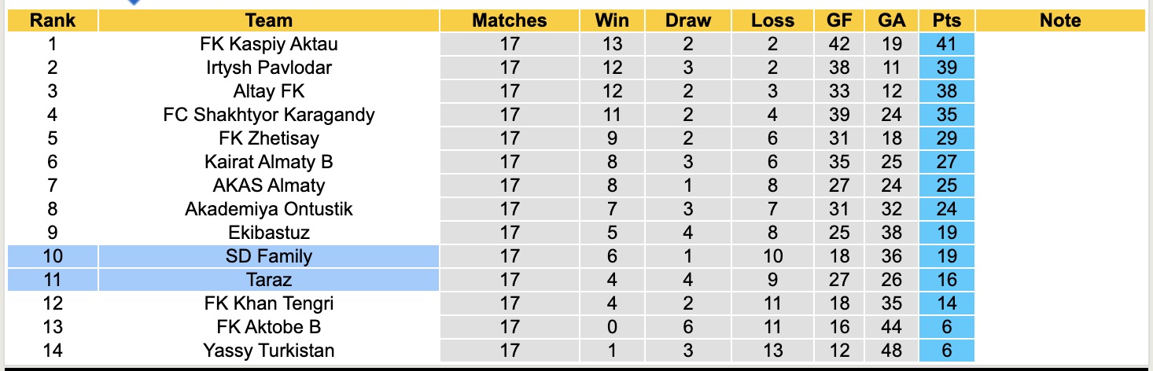Click the GF column header
This screenshot has height=371, width=1153.
point(838,20)
